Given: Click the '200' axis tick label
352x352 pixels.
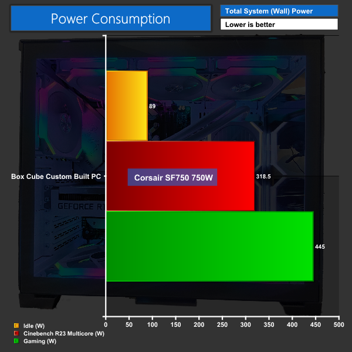Looking at the screenshot, I should [x=199, y=324].
